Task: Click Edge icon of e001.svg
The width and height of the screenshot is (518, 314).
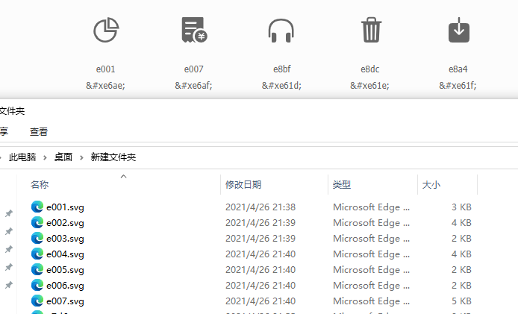Action: [37, 207]
